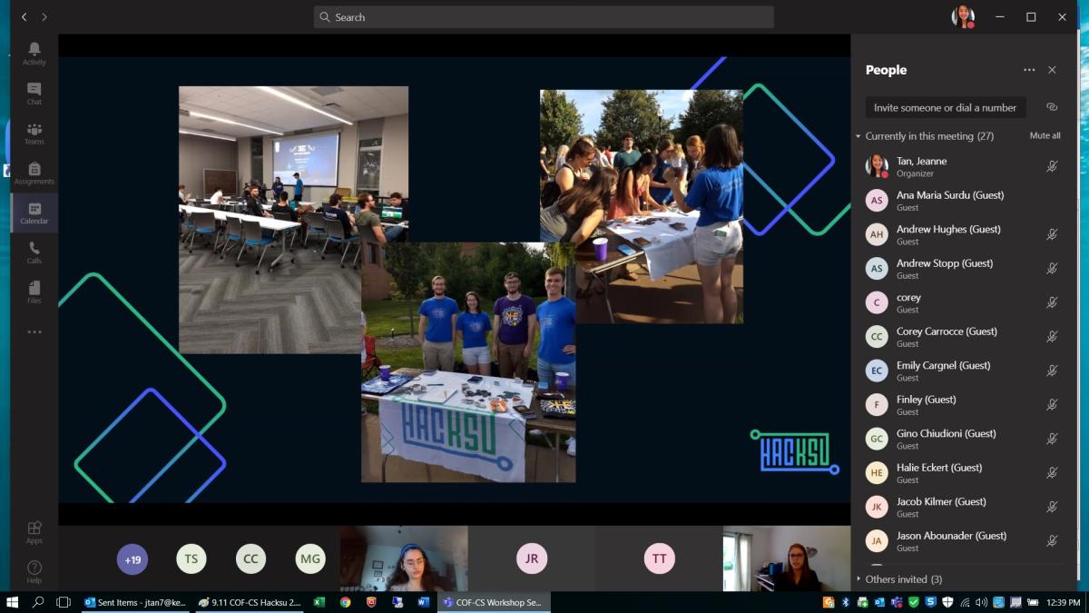The height and width of the screenshot is (613, 1089).
Task: Open the Activity feed in sidebar
Action: click(34, 54)
